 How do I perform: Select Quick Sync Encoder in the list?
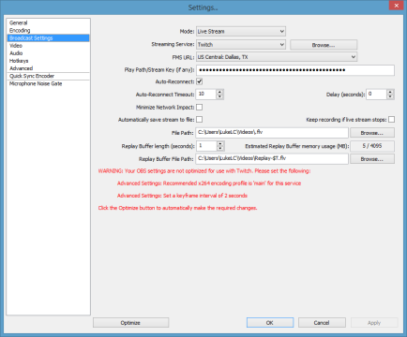point(48,76)
